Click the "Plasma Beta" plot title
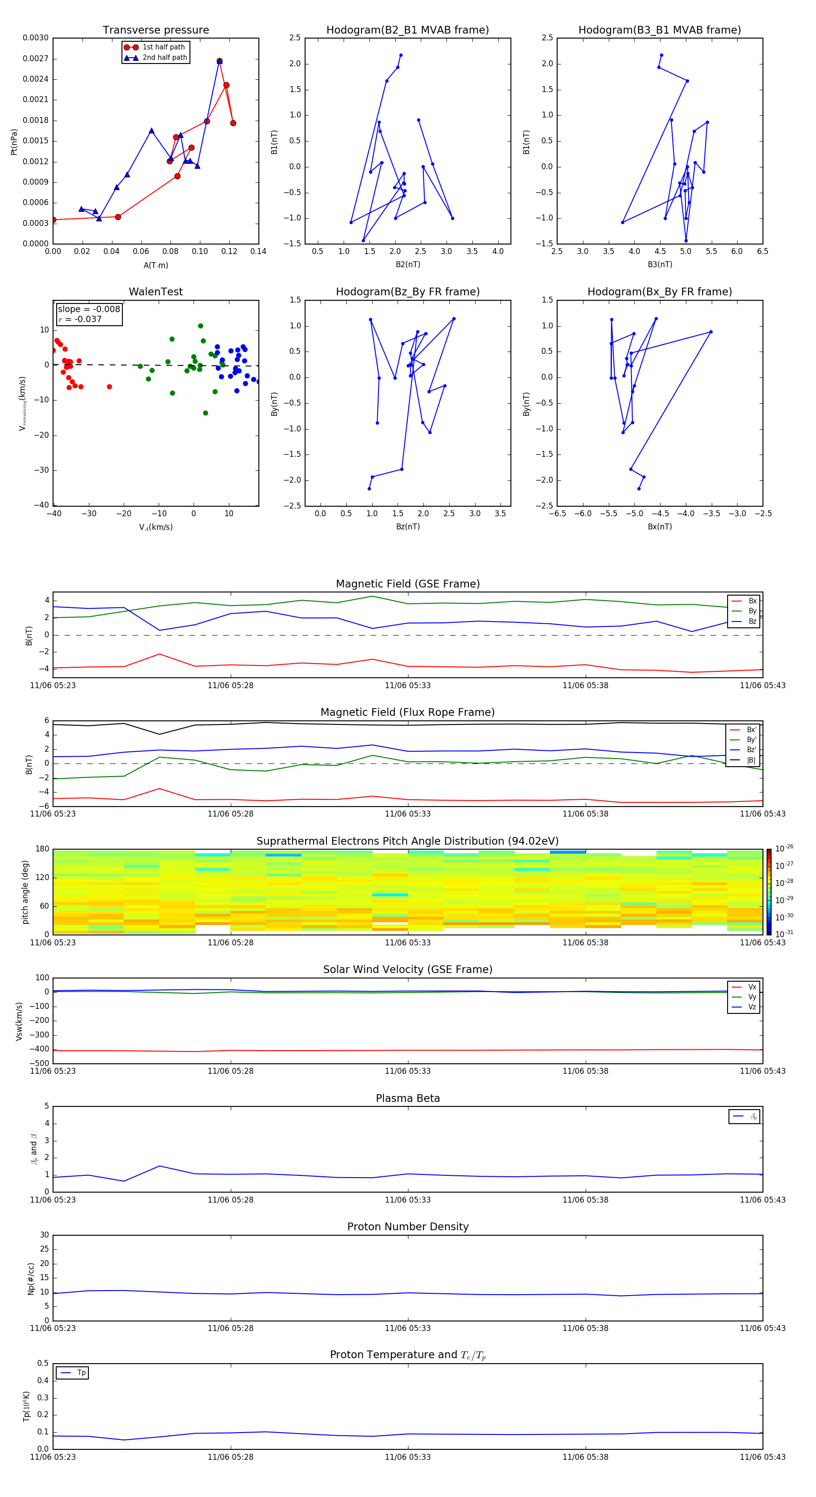The height and width of the screenshot is (1497, 816). click(x=408, y=1099)
